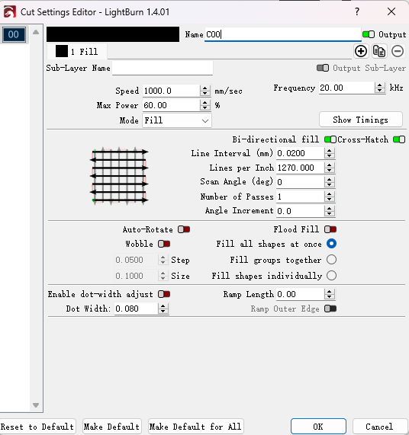Turn on the Wobble switch
The image size is (409, 435).
click(164, 244)
